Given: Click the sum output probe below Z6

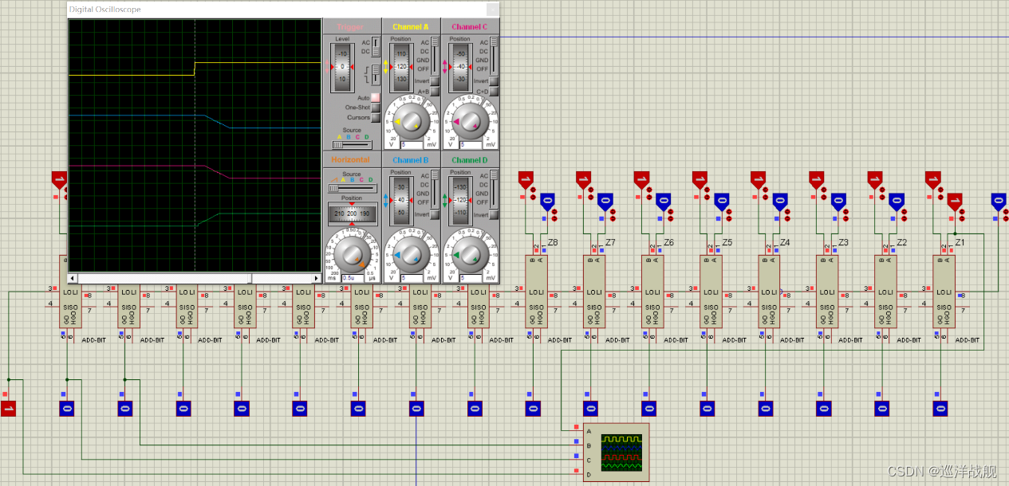Looking at the screenshot, I should coord(649,409).
